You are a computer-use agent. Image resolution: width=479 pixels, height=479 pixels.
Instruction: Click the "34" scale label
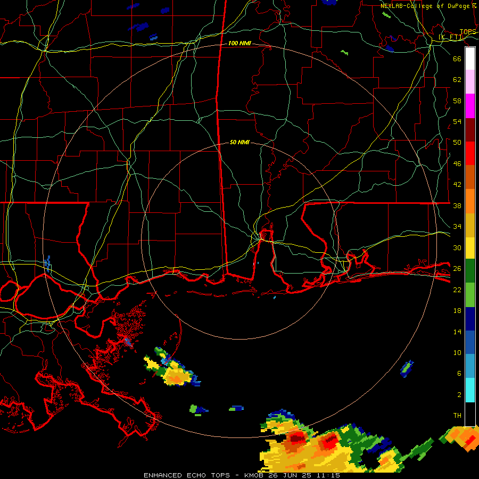[457, 227]
